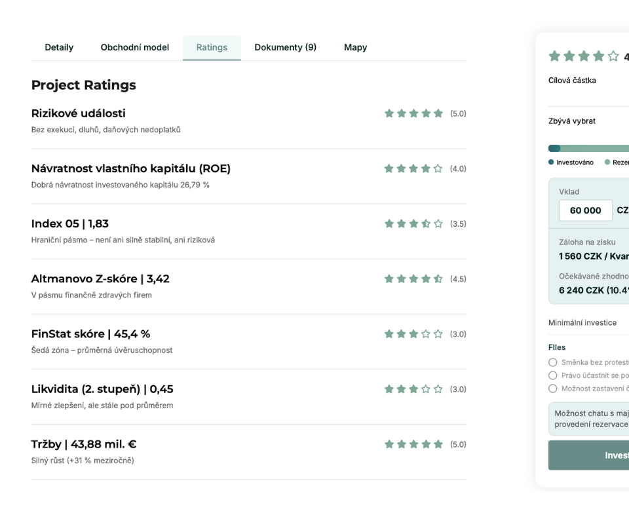The image size is (629, 511).
Task: Click the Vklad amount input field
Action: click(586, 210)
